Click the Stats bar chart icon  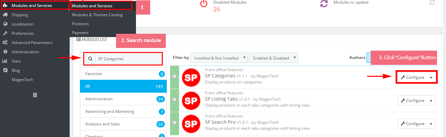click(x=5, y=61)
